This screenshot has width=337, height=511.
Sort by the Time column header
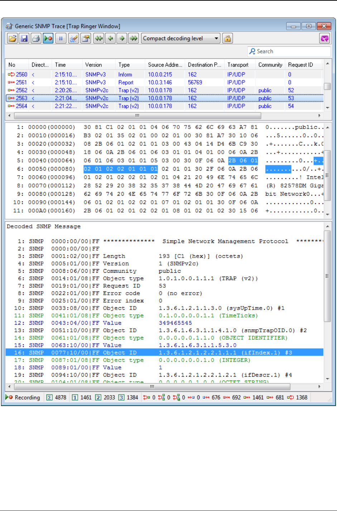[x=67, y=65]
